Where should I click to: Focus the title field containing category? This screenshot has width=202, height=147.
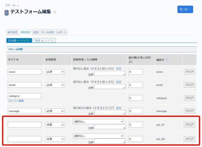pos(25,96)
